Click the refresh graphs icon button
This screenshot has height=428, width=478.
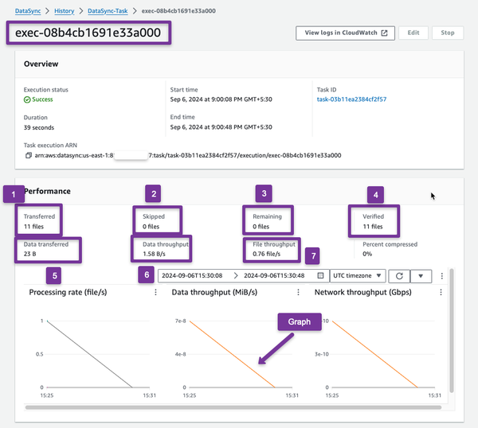tap(399, 275)
